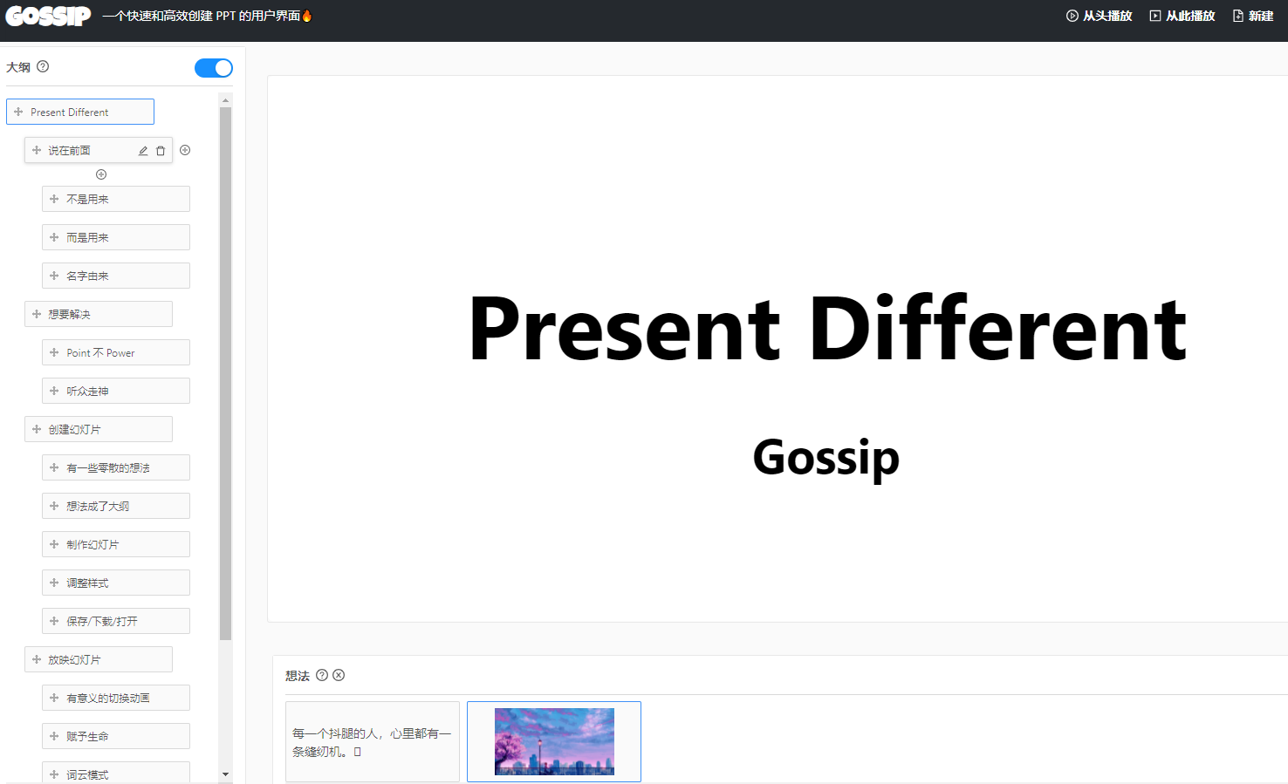Select the 名字由来 outline item
The width and height of the screenshot is (1288, 784).
(x=116, y=276)
